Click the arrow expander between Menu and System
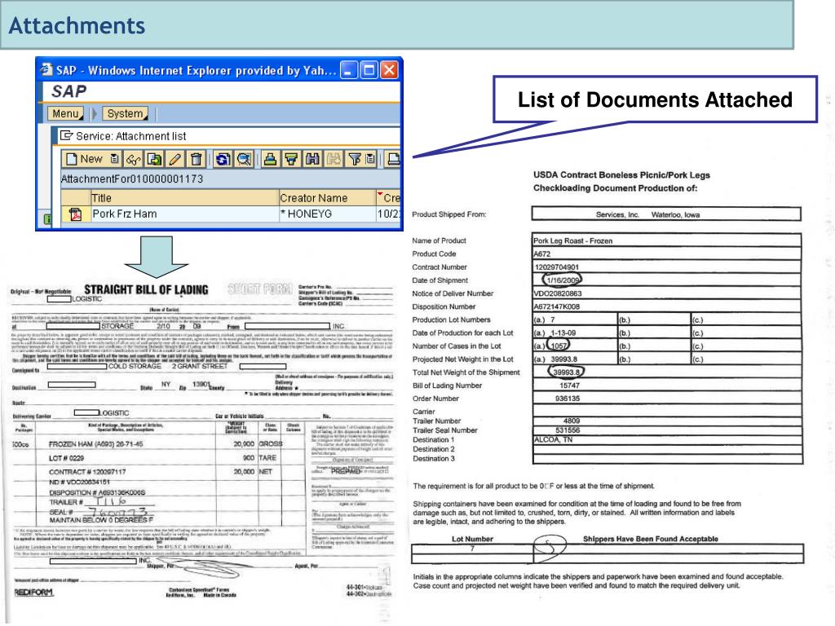 tap(94, 113)
